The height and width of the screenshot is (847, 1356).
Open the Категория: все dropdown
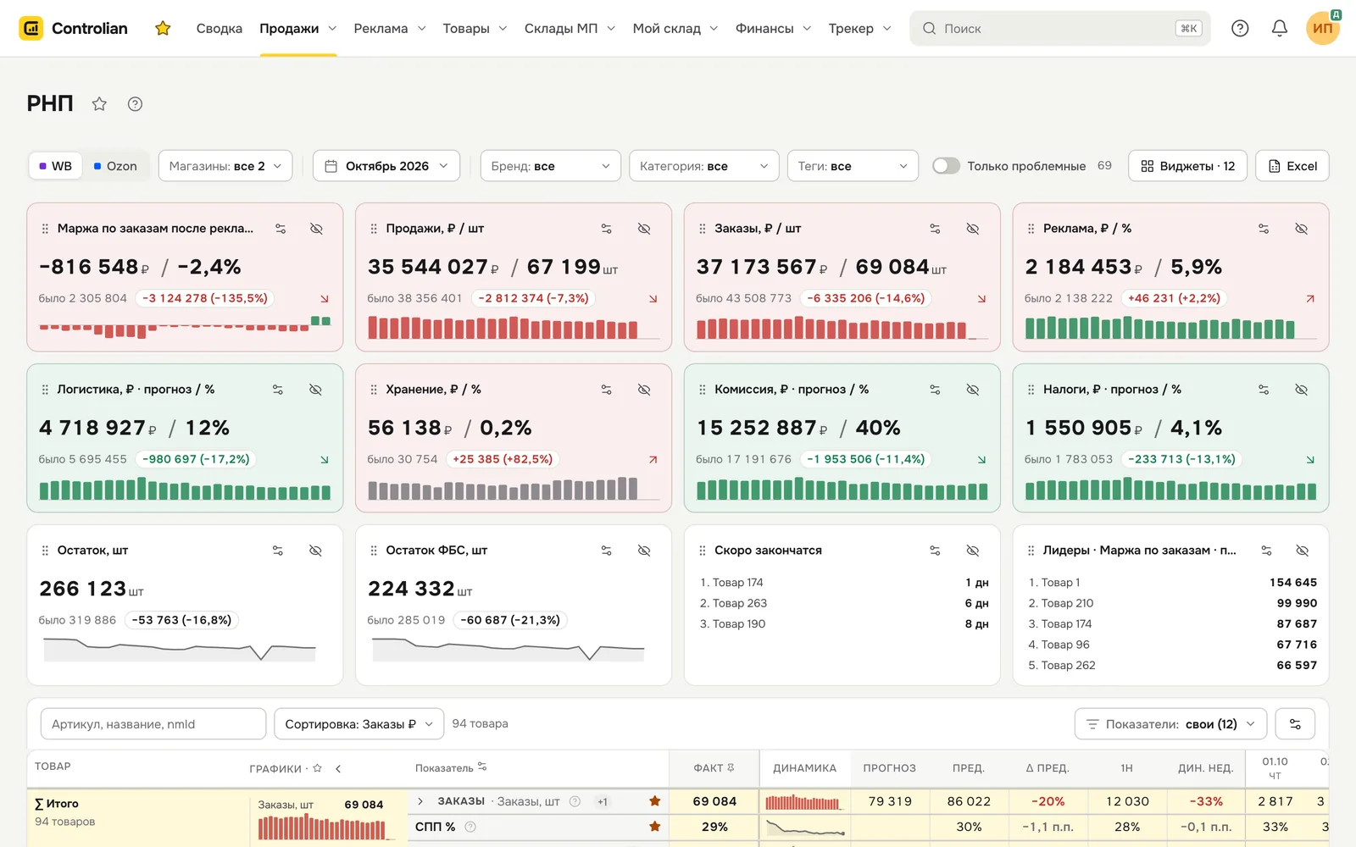(x=704, y=166)
